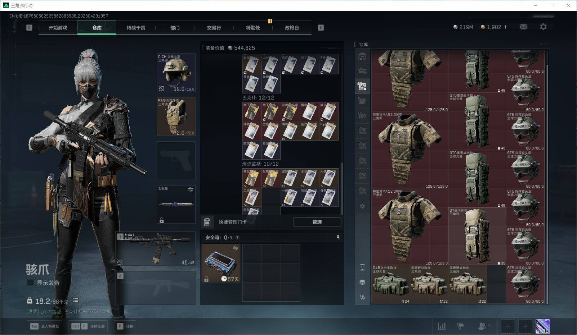
Task: Open the 部门 tab
Action: [x=175, y=28]
